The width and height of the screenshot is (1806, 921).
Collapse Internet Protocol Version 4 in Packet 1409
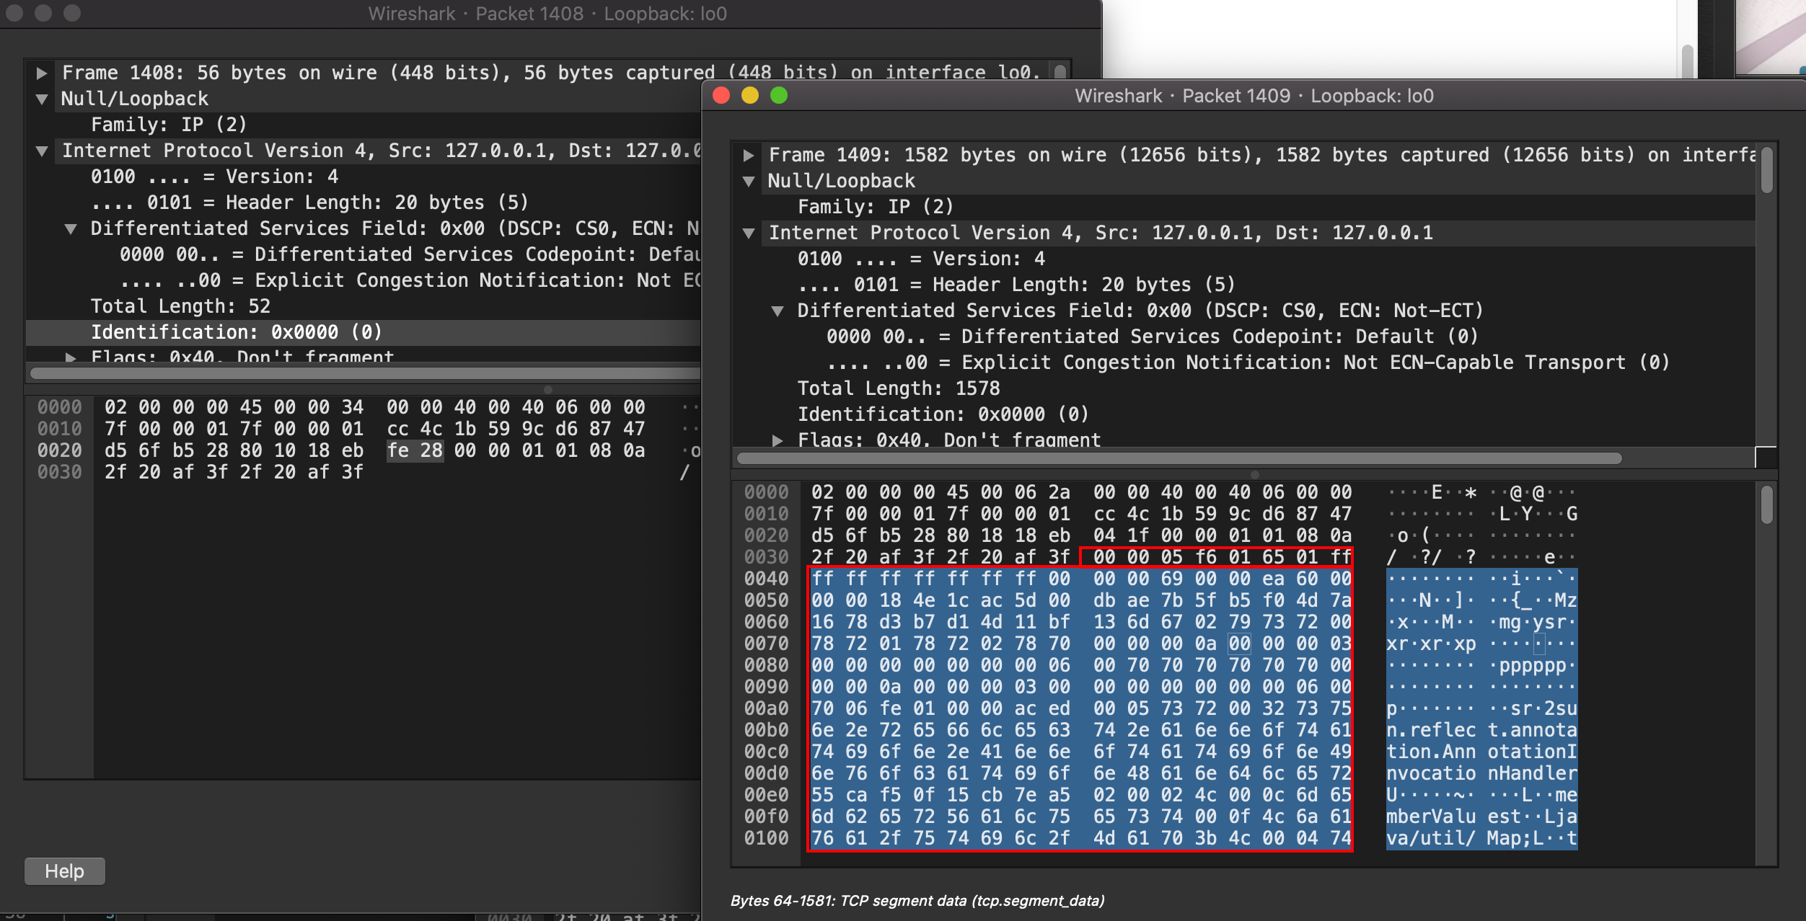[x=749, y=233]
